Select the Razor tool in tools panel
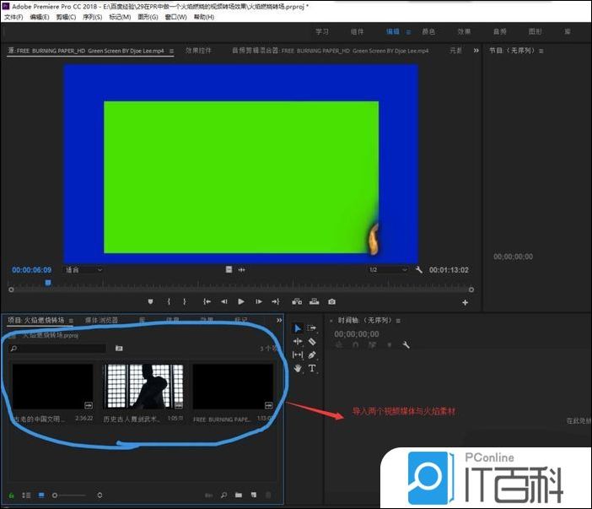This screenshot has height=509, width=592. click(x=312, y=342)
